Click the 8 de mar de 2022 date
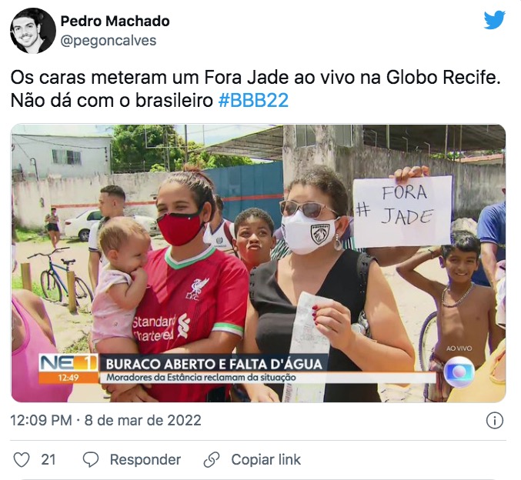The width and height of the screenshot is (521, 480). 143,420
